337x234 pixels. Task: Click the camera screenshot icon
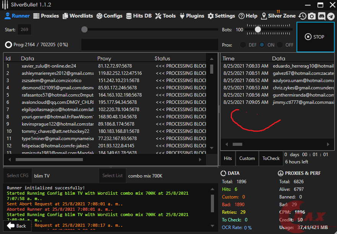click(312, 16)
